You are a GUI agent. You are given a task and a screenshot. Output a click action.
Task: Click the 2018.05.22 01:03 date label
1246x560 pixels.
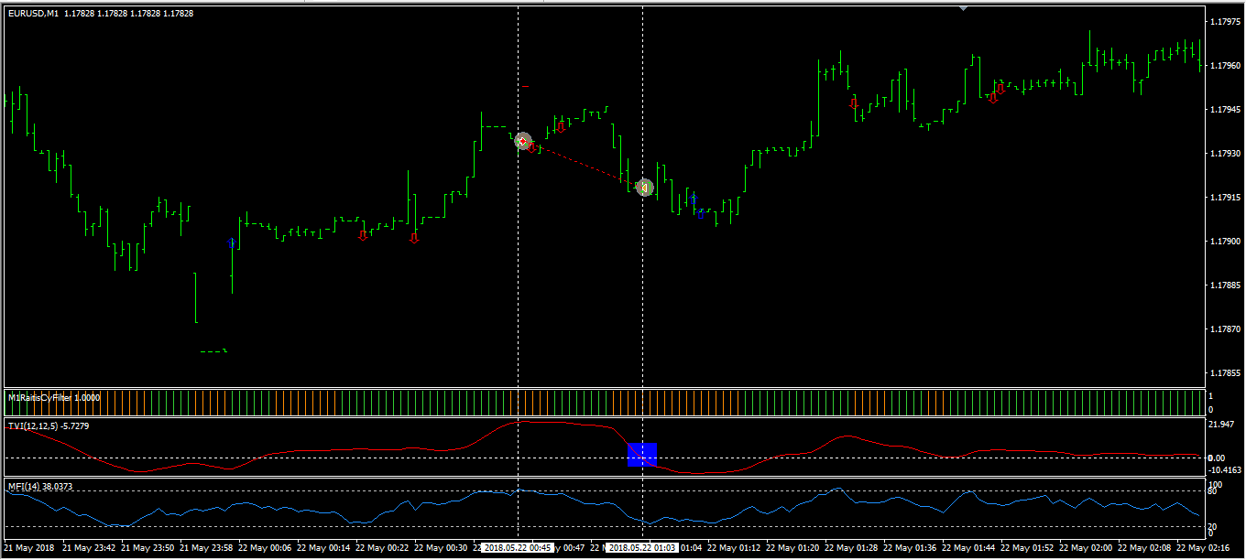pyautogui.click(x=642, y=548)
